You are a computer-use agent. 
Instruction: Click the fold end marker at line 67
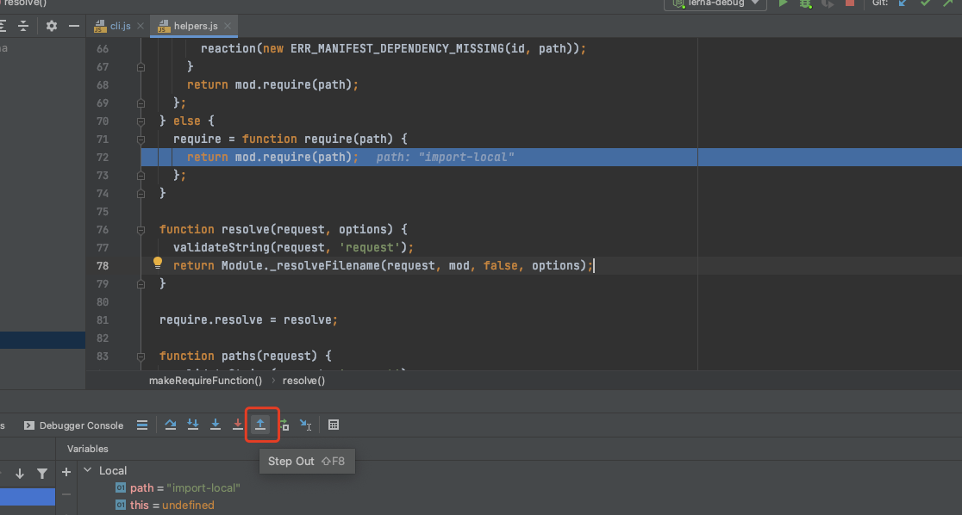pos(141,67)
